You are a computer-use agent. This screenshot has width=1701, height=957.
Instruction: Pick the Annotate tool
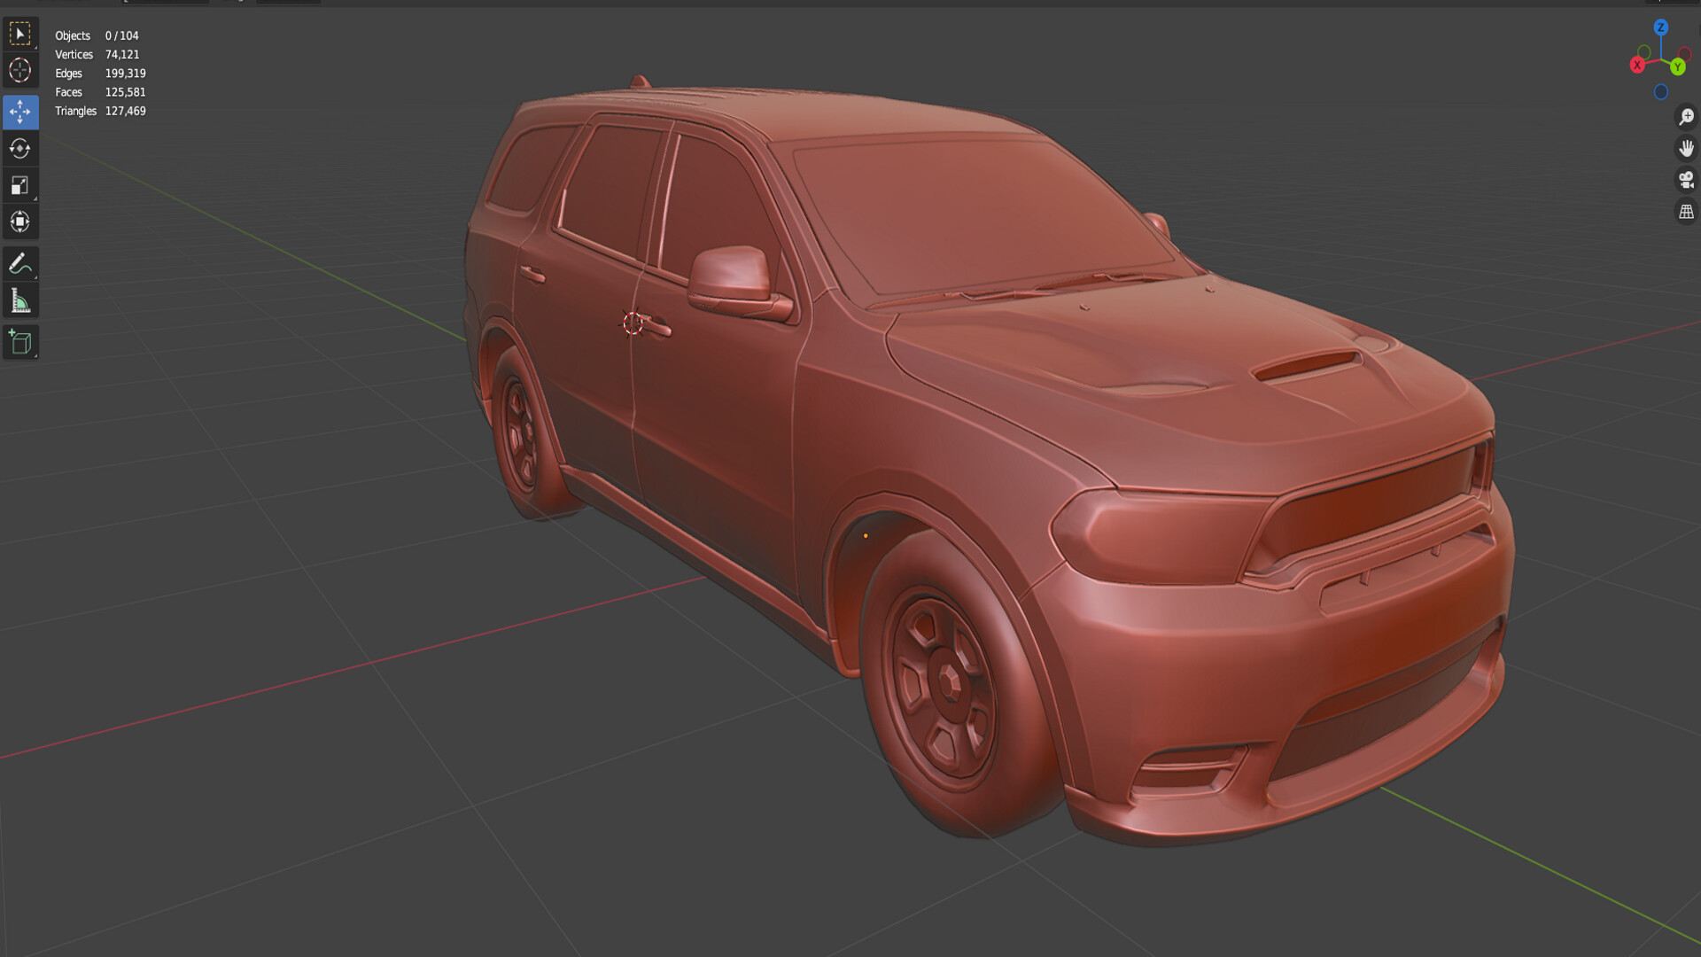pyautogui.click(x=20, y=262)
